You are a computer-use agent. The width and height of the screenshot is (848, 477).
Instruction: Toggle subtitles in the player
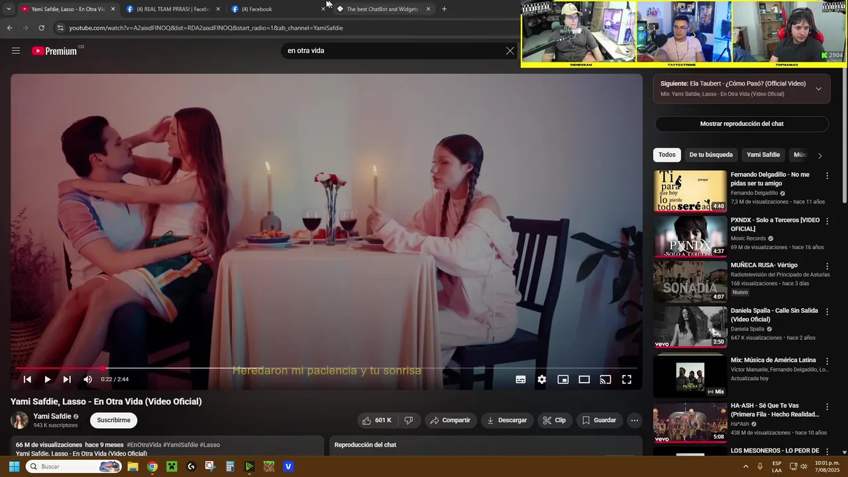tap(521, 380)
